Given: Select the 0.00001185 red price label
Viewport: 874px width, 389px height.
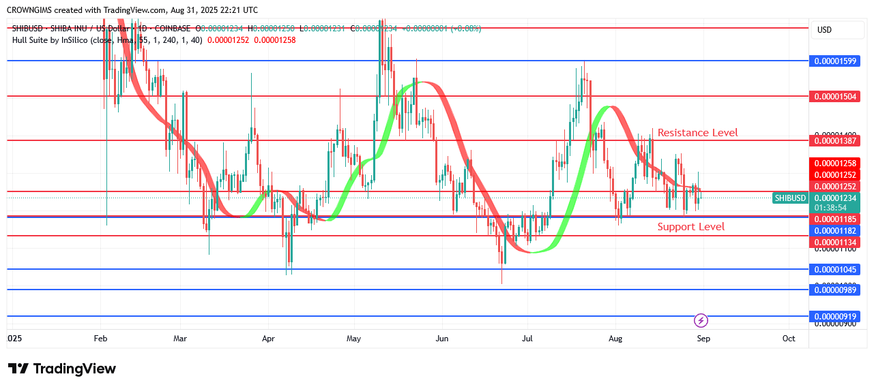Looking at the screenshot, I should click(x=835, y=219).
